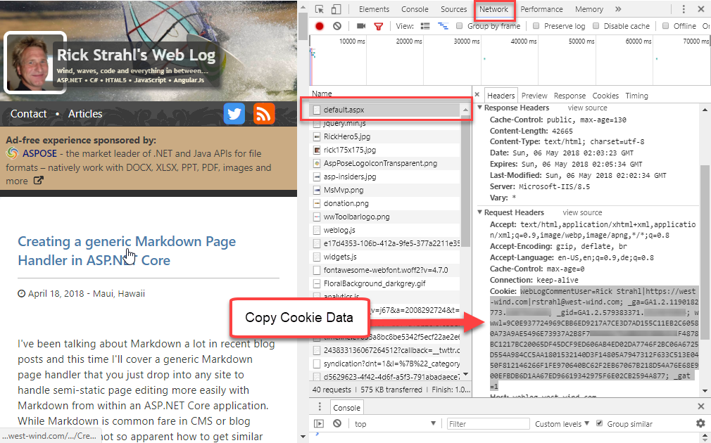Viewport: 711px width, 443px height.
Task: Select the donation.png request row
Action: point(386,203)
